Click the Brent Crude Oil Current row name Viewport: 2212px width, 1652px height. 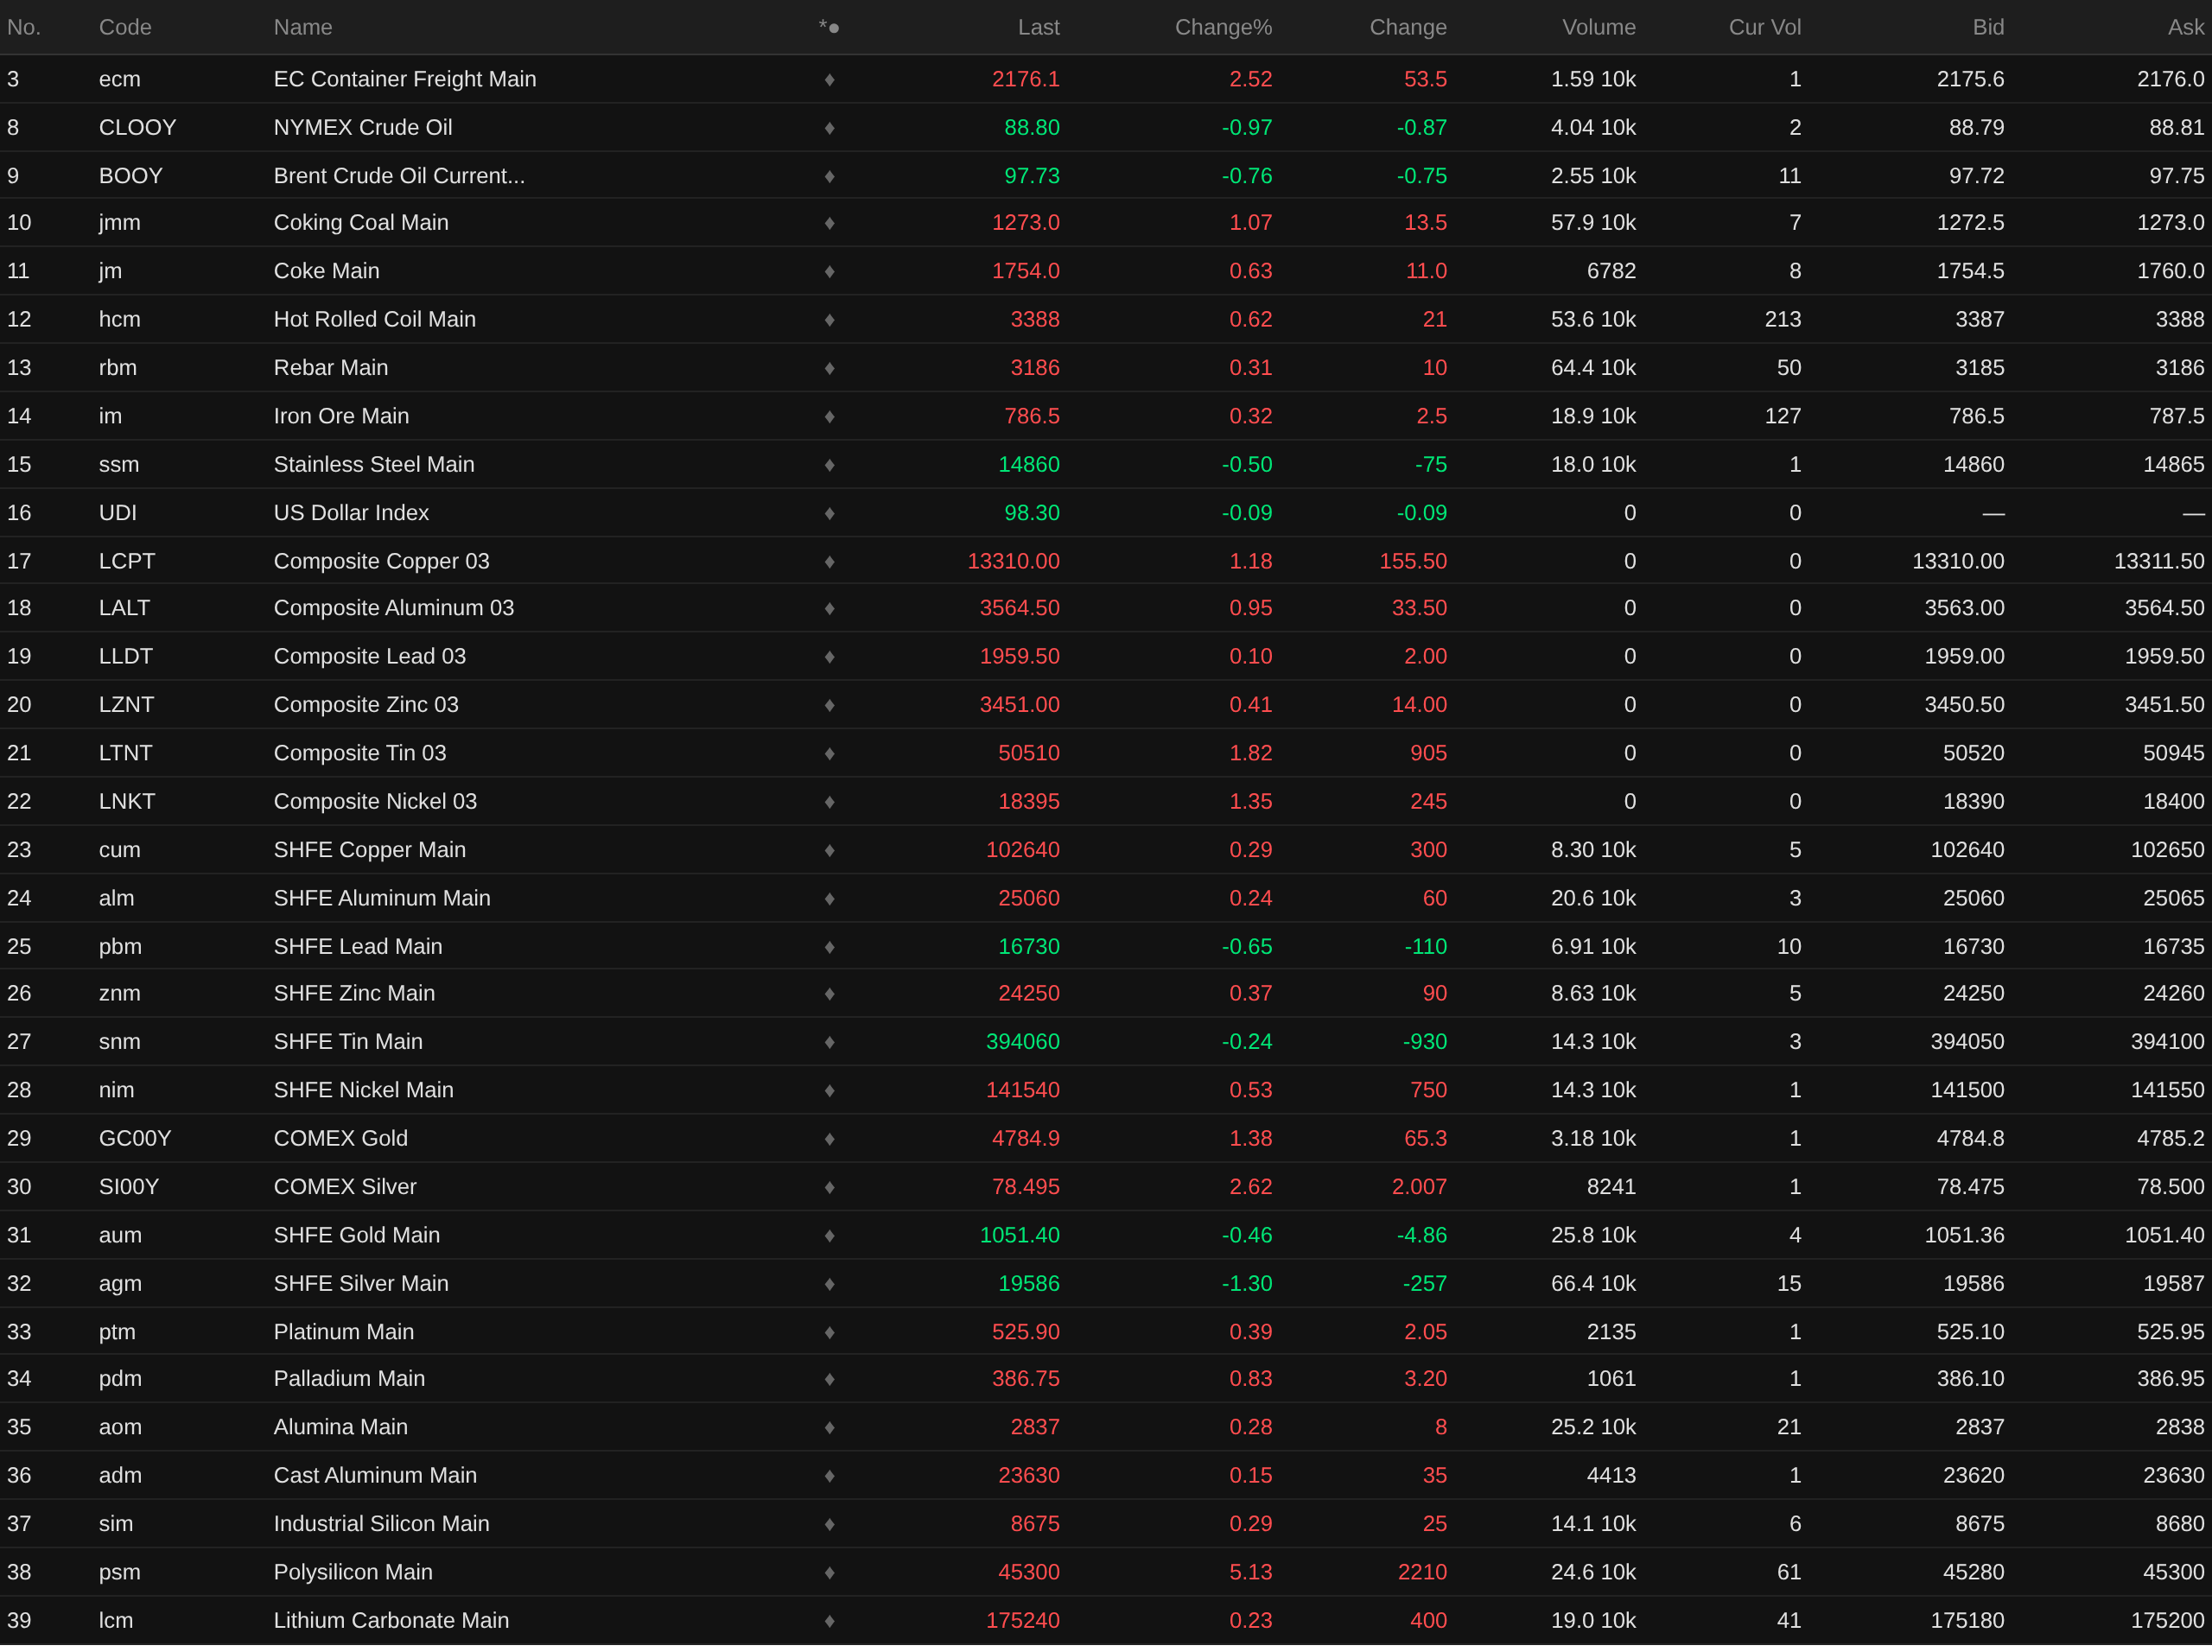click(399, 176)
